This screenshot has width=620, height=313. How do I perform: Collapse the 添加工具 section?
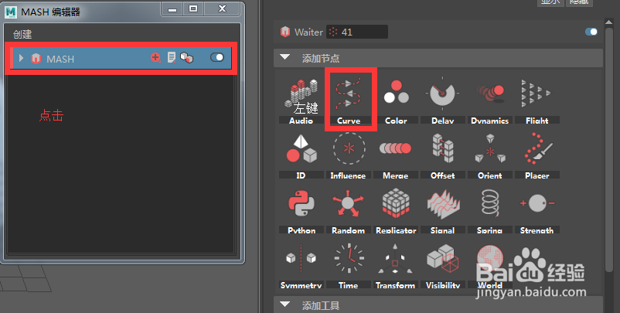click(x=284, y=304)
